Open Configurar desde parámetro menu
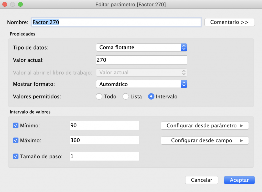 pyautogui.click(x=205, y=126)
